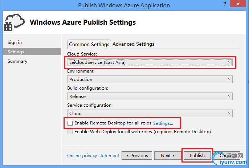This screenshot has width=249, height=168.
Task: Expand the Environment Production dropdown
Action: (x=150, y=79)
